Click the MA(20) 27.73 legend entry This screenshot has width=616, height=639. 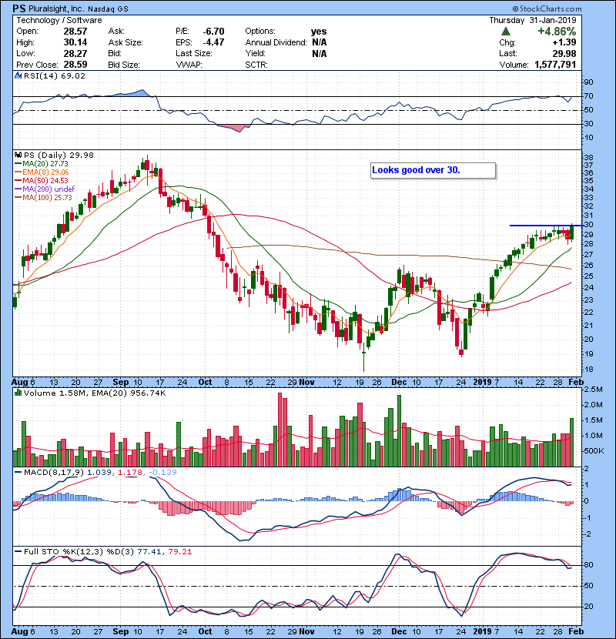point(42,164)
